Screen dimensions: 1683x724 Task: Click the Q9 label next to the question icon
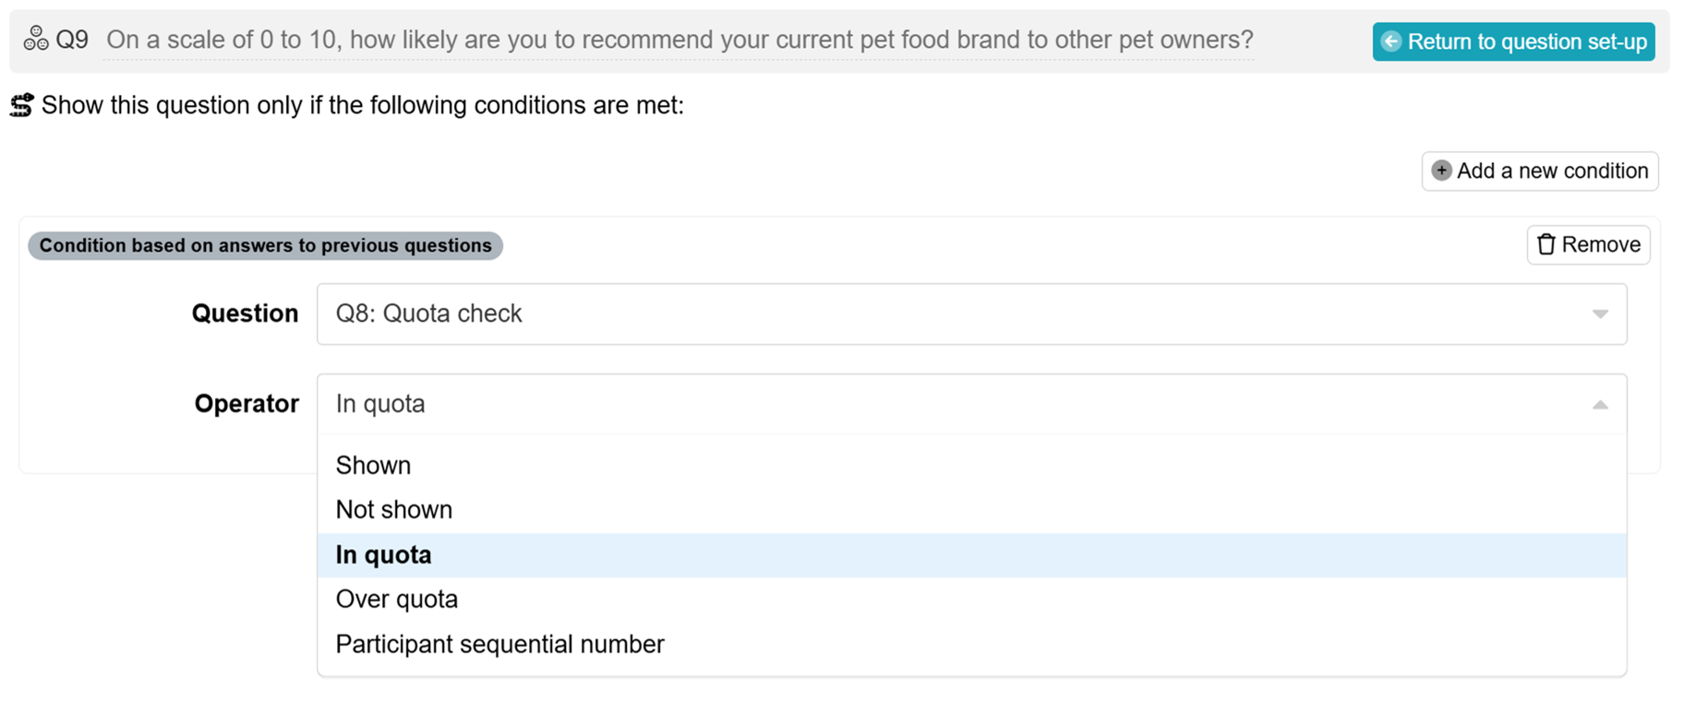(74, 39)
